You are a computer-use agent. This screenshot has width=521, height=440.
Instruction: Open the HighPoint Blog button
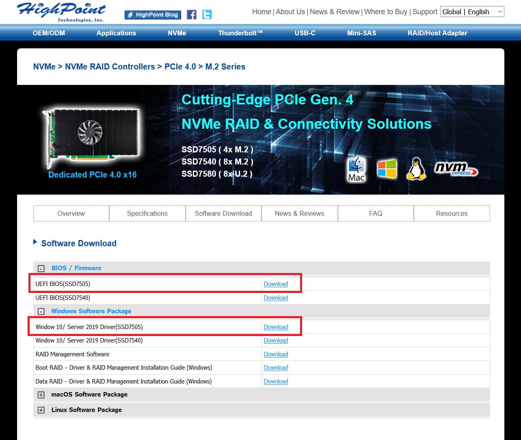tap(153, 15)
